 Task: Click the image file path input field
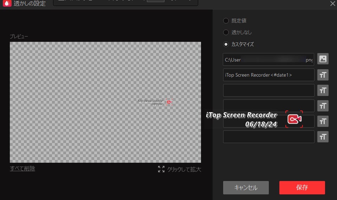tap(268, 59)
